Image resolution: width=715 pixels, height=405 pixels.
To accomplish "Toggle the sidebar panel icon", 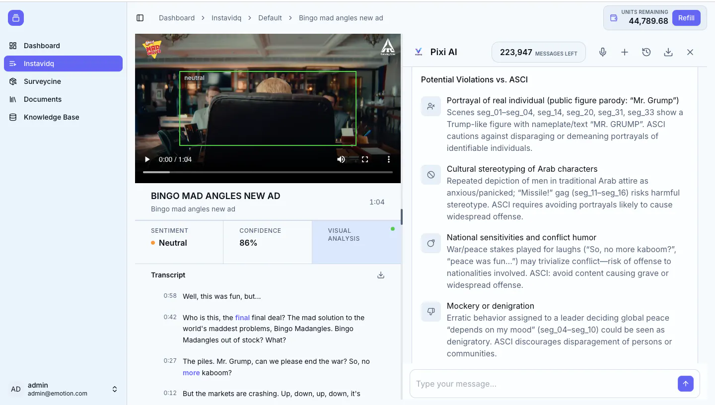I will (140, 18).
